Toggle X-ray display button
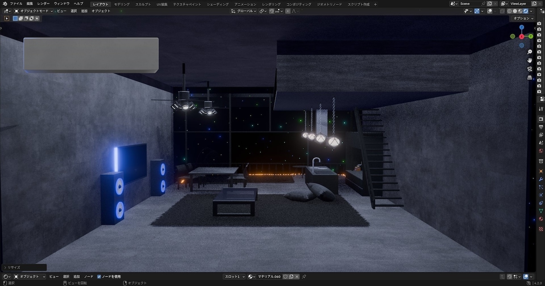This screenshot has width=545, height=286. [x=502, y=11]
